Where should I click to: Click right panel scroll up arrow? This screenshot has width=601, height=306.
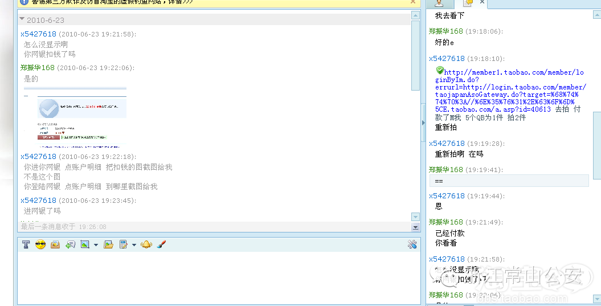click(597, 15)
